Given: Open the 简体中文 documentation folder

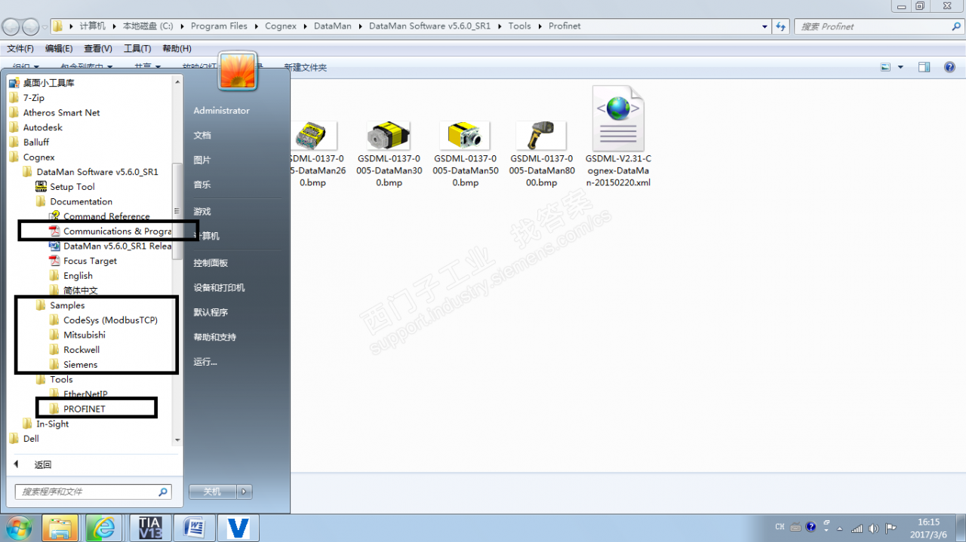Looking at the screenshot, I should 74,291.
